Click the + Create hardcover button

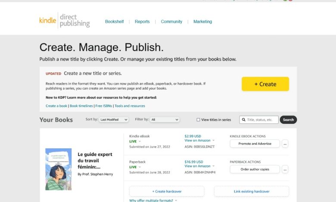click(167, 191)
